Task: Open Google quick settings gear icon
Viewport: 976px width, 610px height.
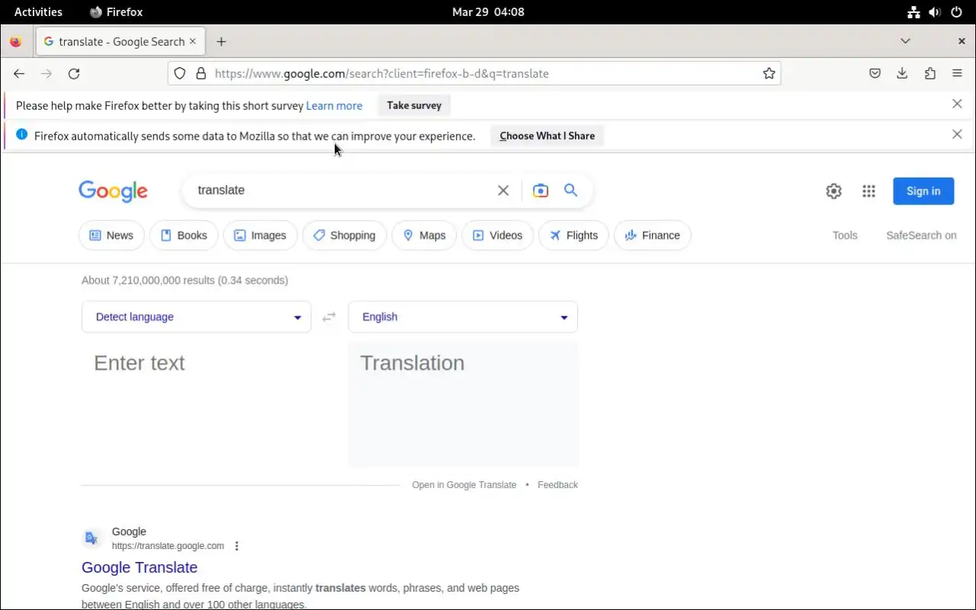Action: coord(834,191)
